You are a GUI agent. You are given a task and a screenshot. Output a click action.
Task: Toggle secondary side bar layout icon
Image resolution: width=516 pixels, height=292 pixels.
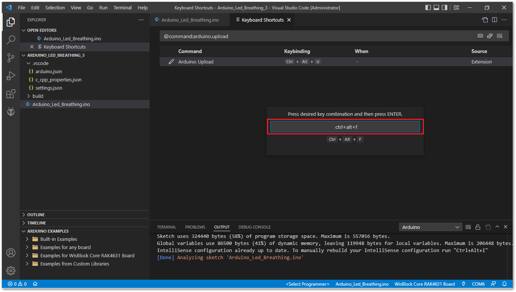[x=445, y=7]
